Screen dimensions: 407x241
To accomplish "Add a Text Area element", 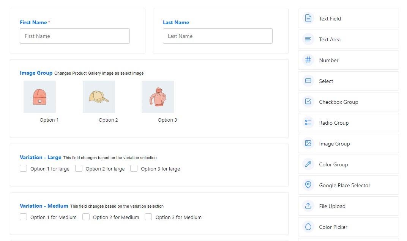I will click(x=348, y=39).
